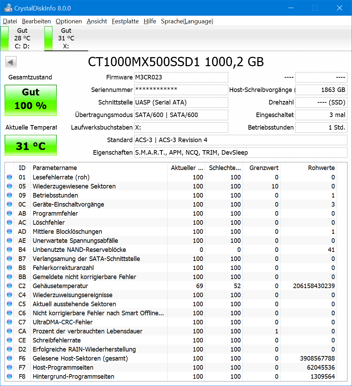Viewport: 352px width, 386px height.
Task: Click the masked Seriennummer field
Action: pos(181,90)
